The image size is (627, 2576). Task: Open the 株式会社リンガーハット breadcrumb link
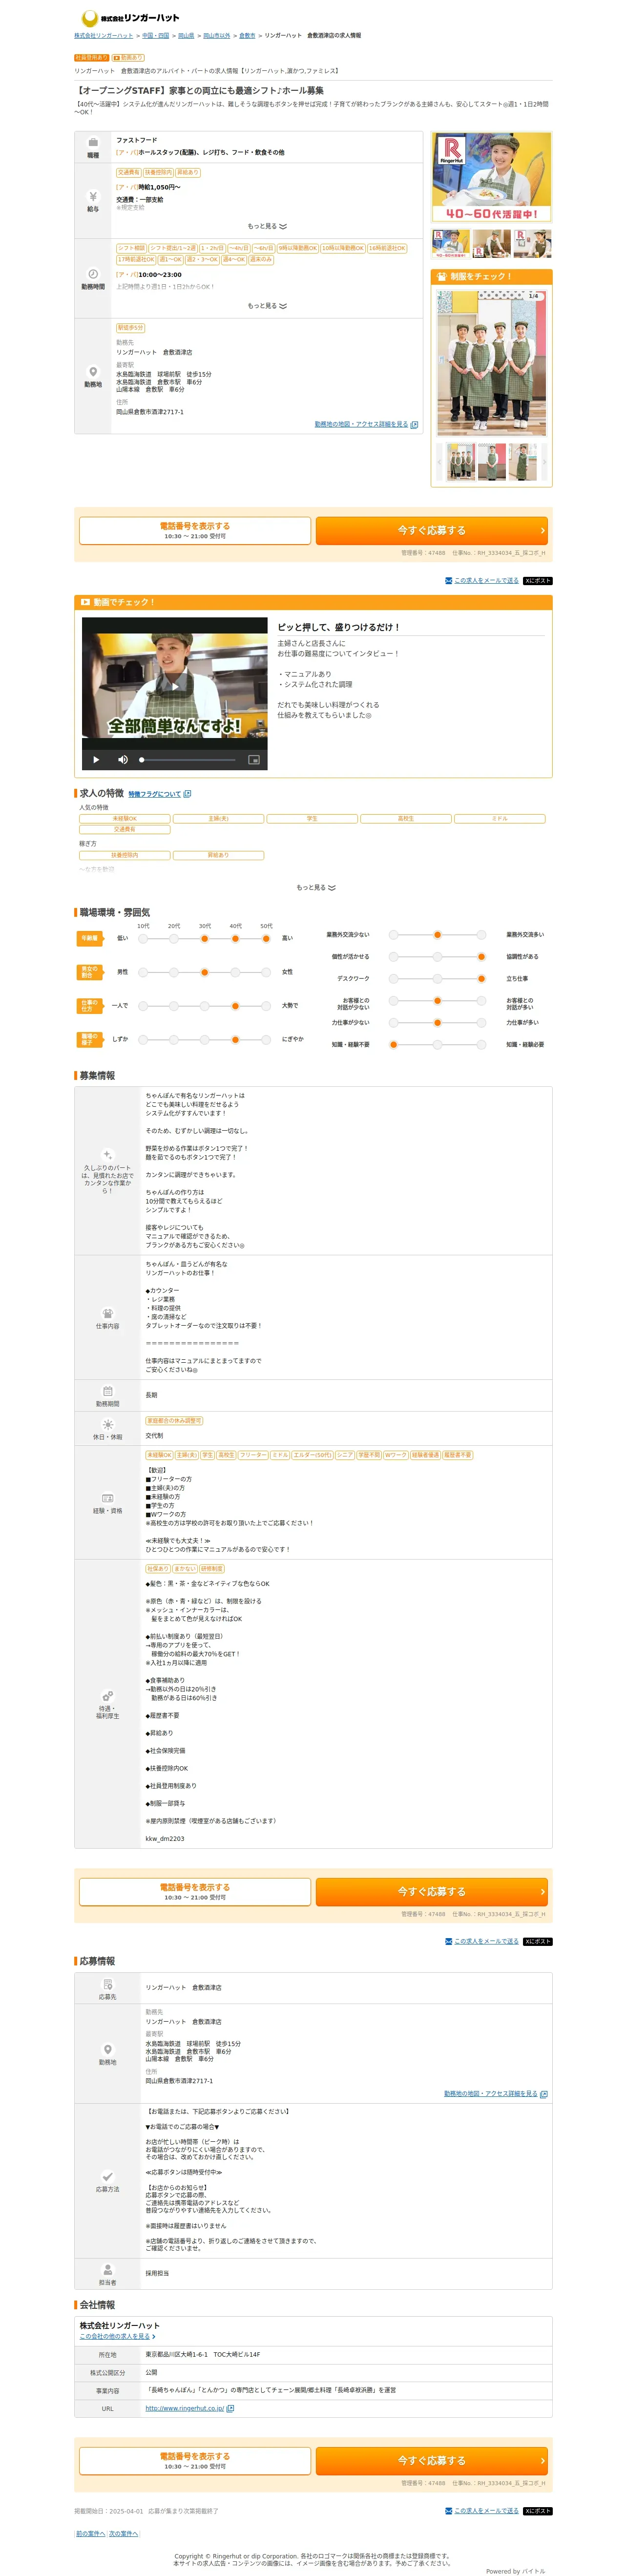coord(103,36)
